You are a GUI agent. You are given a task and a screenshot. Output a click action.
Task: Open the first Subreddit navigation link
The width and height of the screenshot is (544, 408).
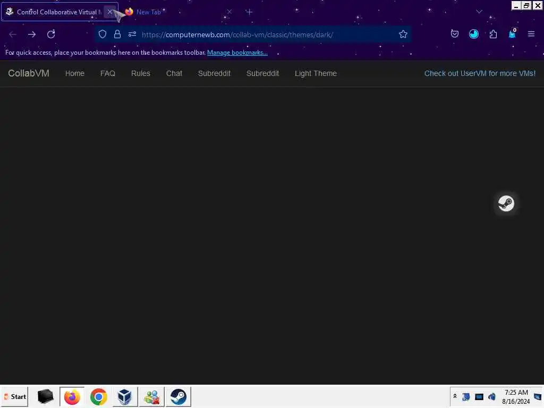pos(214,73)
